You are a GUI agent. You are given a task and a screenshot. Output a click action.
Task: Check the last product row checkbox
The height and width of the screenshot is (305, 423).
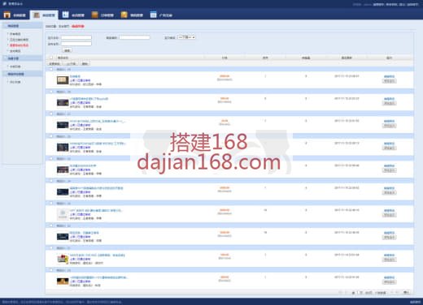point(51,270)
